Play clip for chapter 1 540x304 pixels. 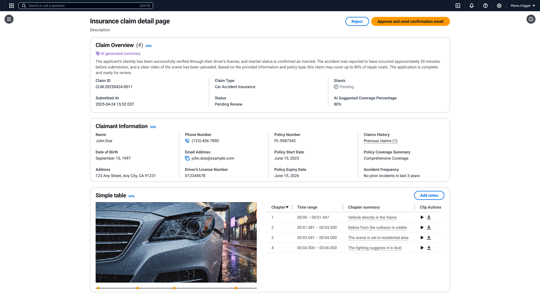click(422, 217)
